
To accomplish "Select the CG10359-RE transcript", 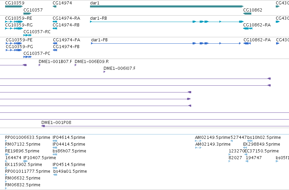I will 14,22.
